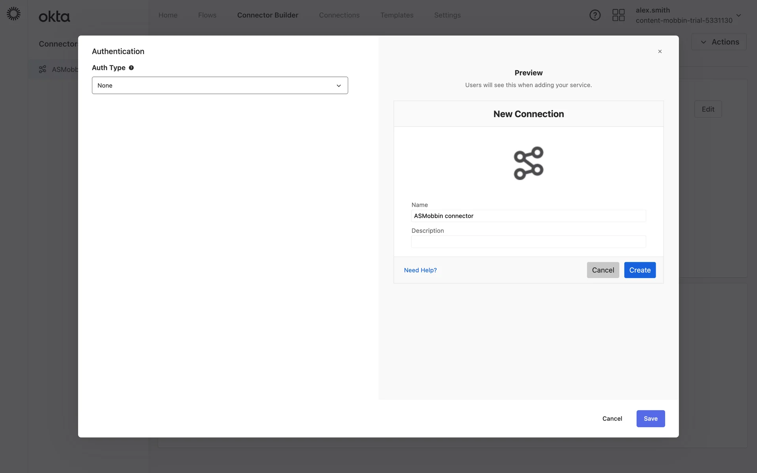The width and height of the screenshot is (757, 473).
Task: Click the connector icon in the preview
Action: (x=528, y=163)
